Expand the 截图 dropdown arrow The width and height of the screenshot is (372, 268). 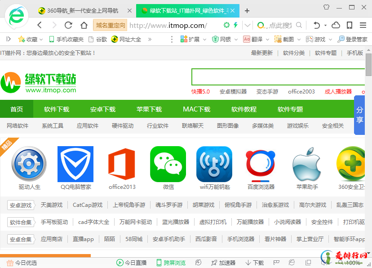299,40
